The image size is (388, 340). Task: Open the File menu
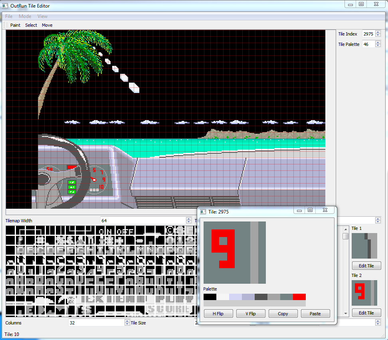point(9,16)
